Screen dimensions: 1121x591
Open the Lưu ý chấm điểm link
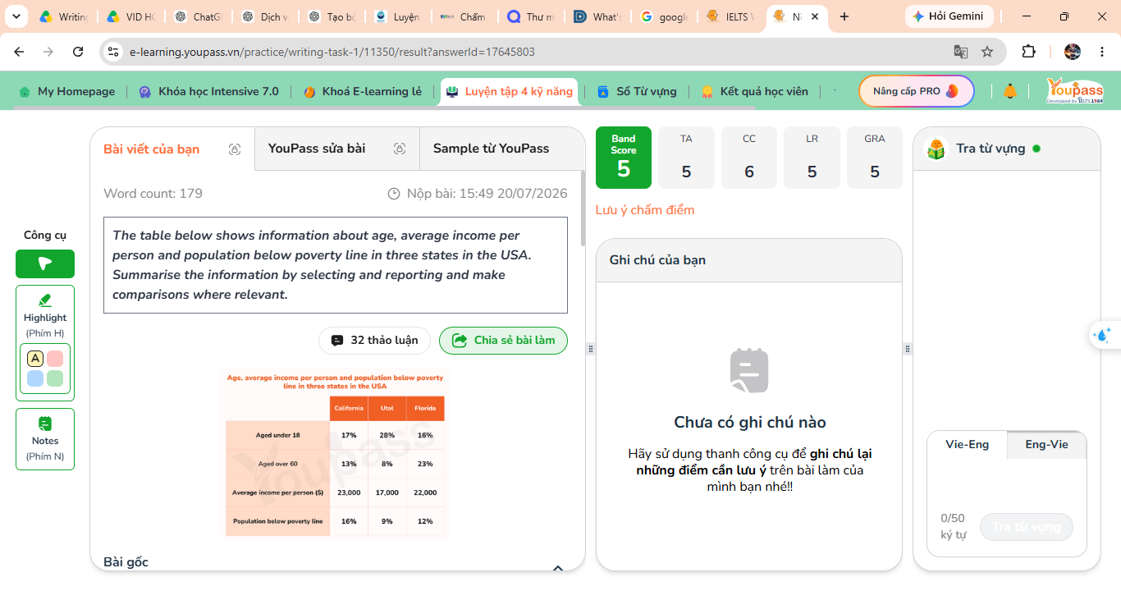coord(645,210)
